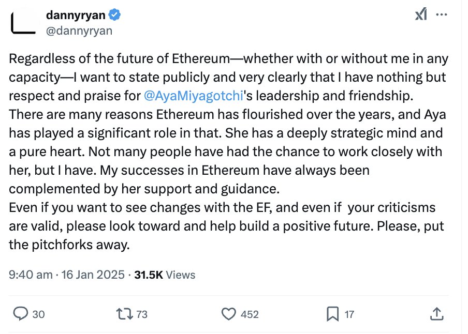Screen dimensions: 468x334
Task: View the 31.5K Views analytics
Action: coord(165,275)
